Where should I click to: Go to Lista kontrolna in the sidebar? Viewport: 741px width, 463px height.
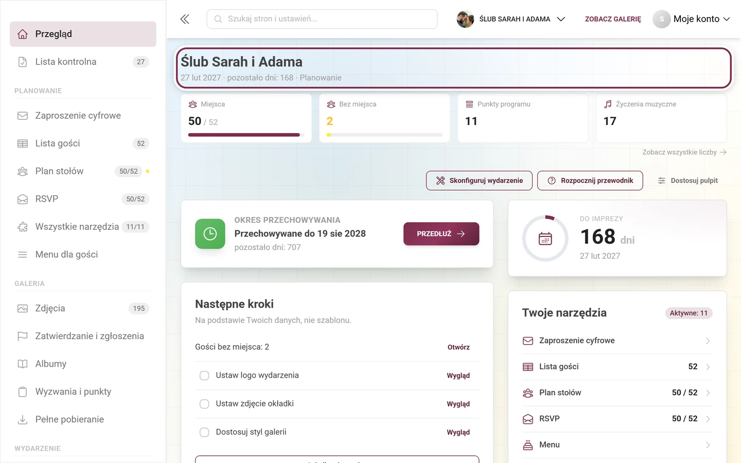click(x=83, y=62)
